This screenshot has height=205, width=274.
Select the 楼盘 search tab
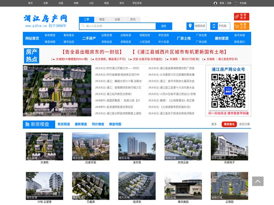coord(102,19)
